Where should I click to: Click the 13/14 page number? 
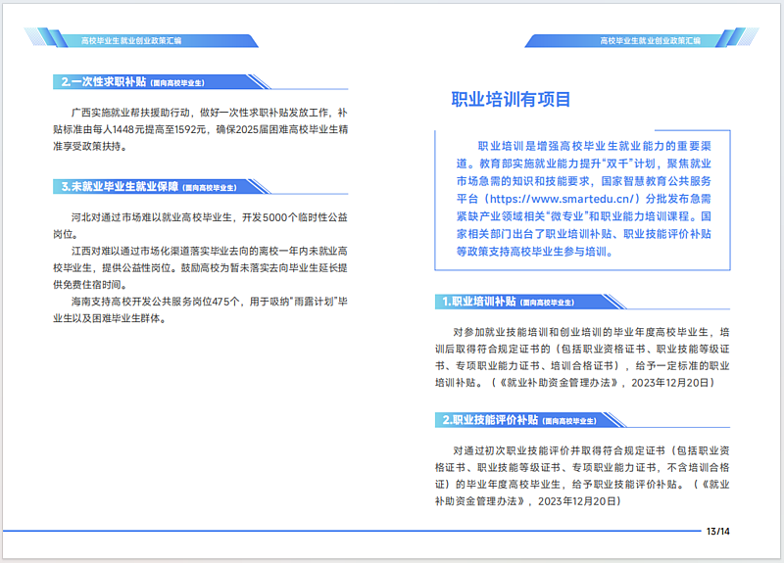tap(718, 532)
